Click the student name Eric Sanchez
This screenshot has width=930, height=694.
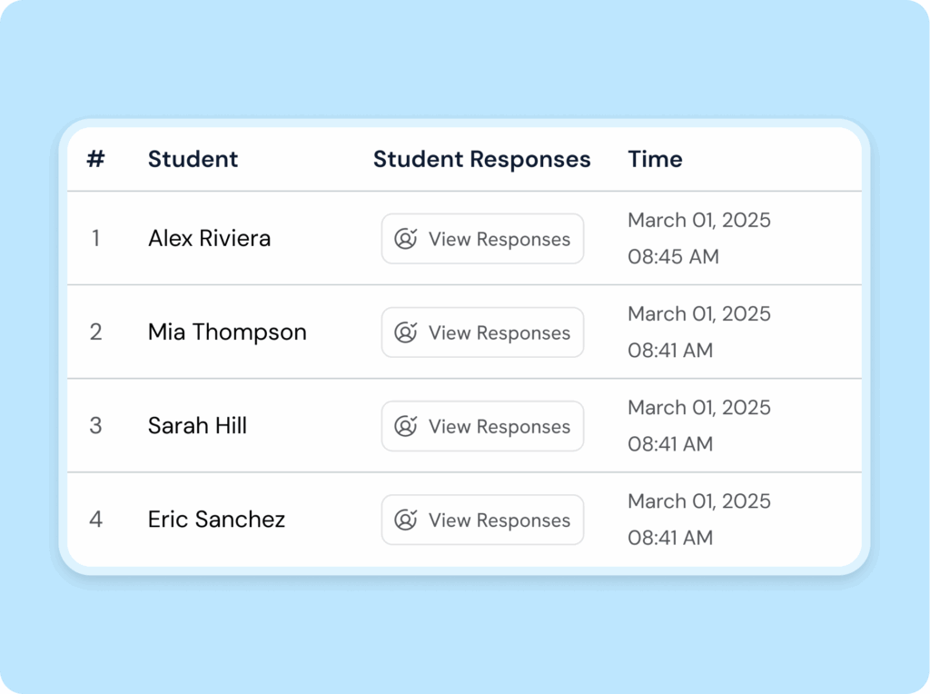pyautogui.click(x=216, y=520)
